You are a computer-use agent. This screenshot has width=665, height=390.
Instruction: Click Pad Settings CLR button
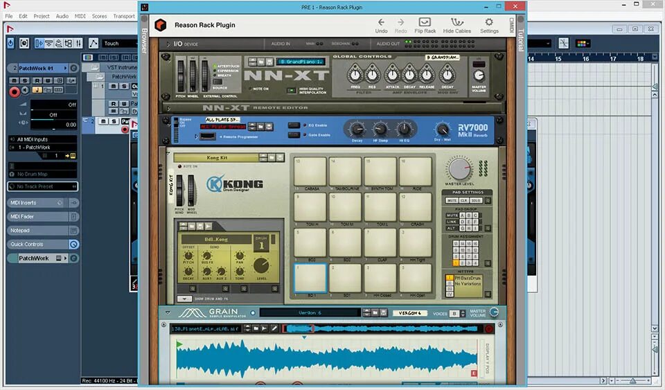[463, 200]
